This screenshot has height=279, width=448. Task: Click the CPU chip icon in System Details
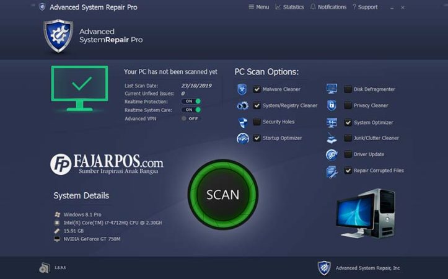click(57, 223)
